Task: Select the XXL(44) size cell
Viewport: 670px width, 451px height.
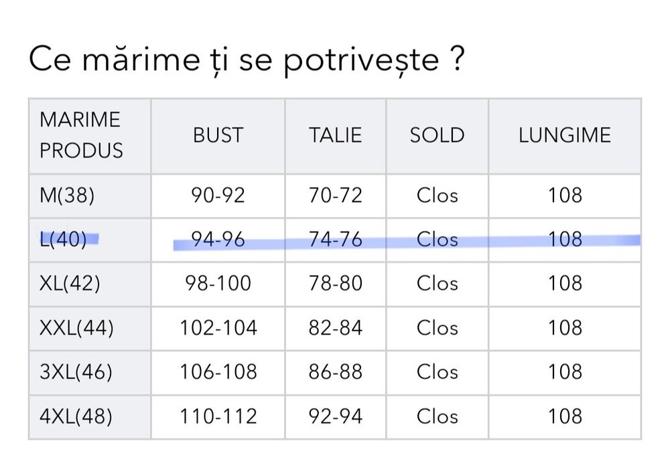Action: click(x=76, y=328)
